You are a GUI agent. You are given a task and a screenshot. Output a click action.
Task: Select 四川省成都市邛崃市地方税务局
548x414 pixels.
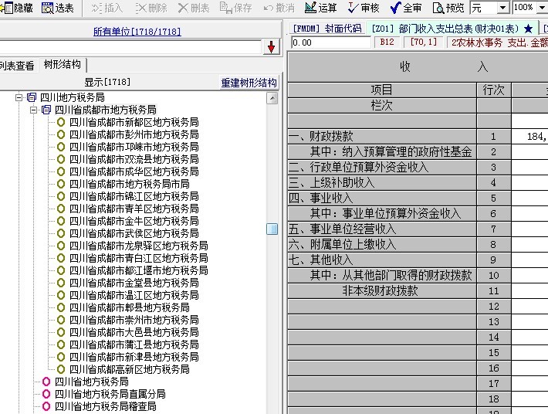tap(134, 147)
